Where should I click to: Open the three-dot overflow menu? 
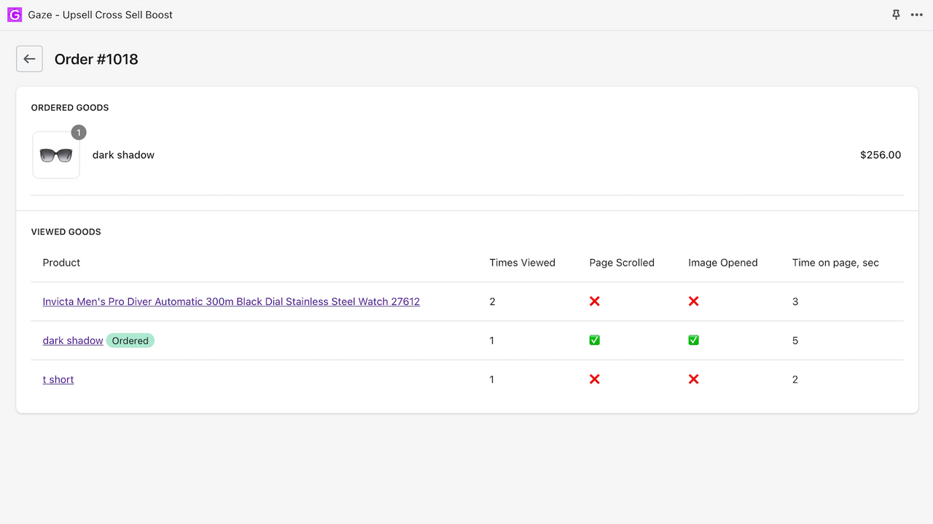(917, 15)
